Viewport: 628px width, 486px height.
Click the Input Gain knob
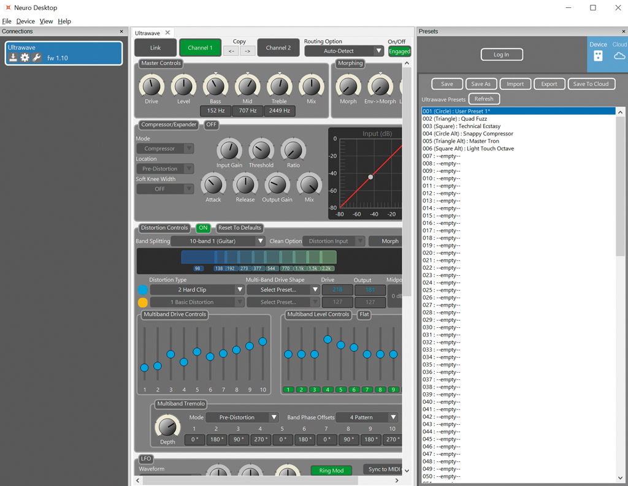point(229,151)
